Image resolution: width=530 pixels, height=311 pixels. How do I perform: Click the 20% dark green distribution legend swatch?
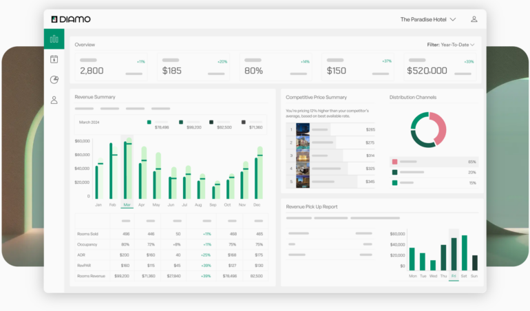tap(394, 172)
